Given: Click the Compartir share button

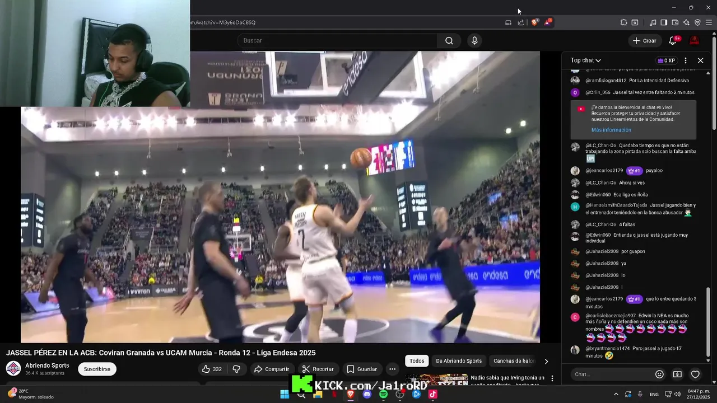Looking at the screenshot, I should 271,369.
